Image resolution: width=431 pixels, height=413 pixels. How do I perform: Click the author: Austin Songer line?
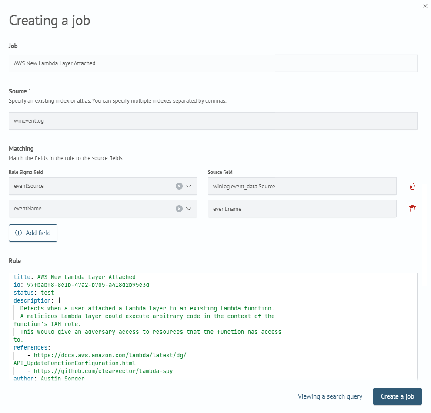click(x=49, y=378)
